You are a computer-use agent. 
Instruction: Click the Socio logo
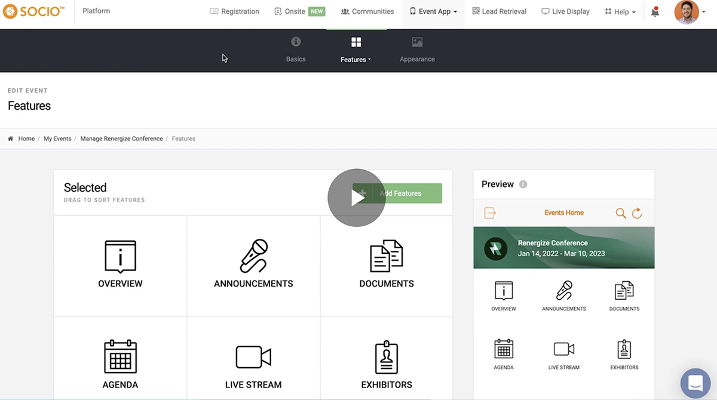33,11
